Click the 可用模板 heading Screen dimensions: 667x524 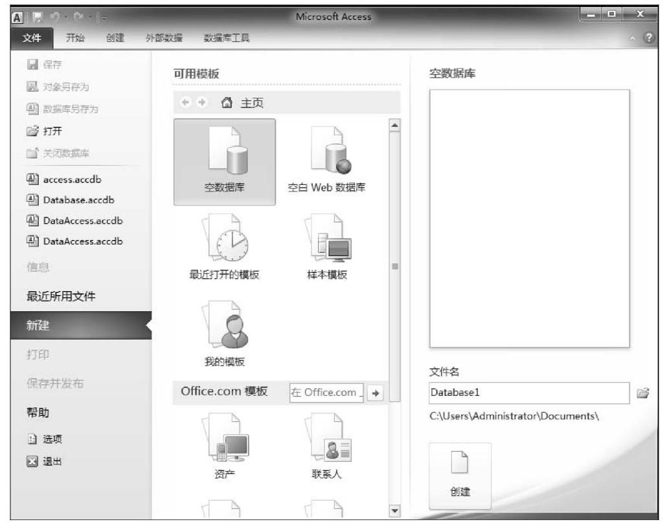coord(196,74)
